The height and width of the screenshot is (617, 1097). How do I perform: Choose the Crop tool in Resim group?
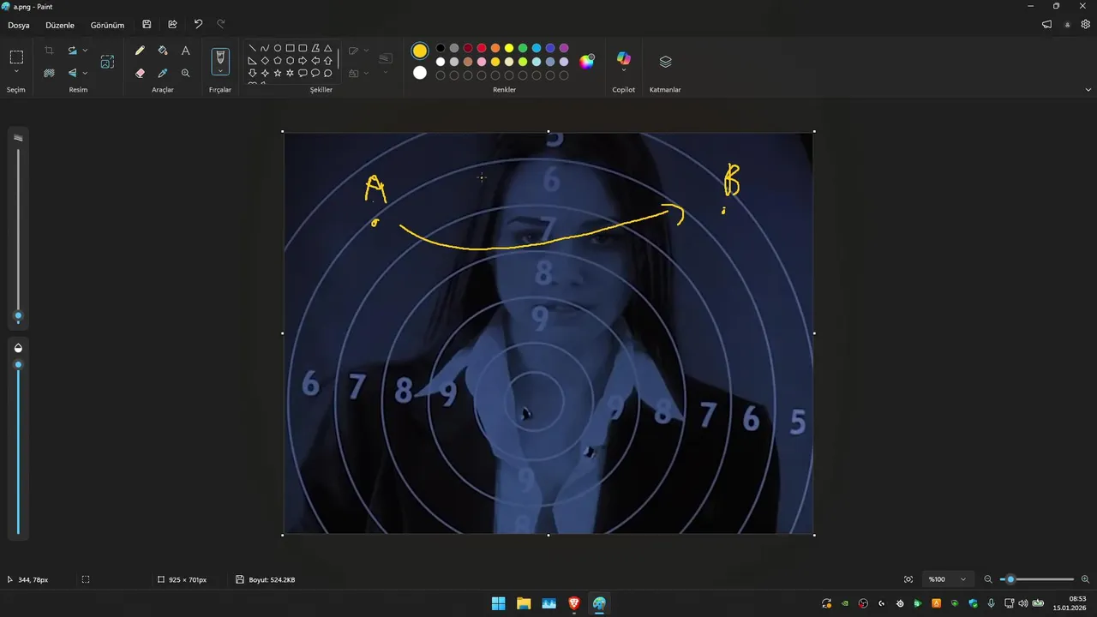[x=49, y=51]
